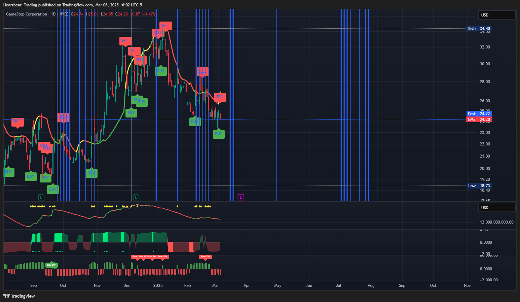Click the −0.87 (−3.47%) change value
This screenshot has width=520, height=302.
pos(144,14)
